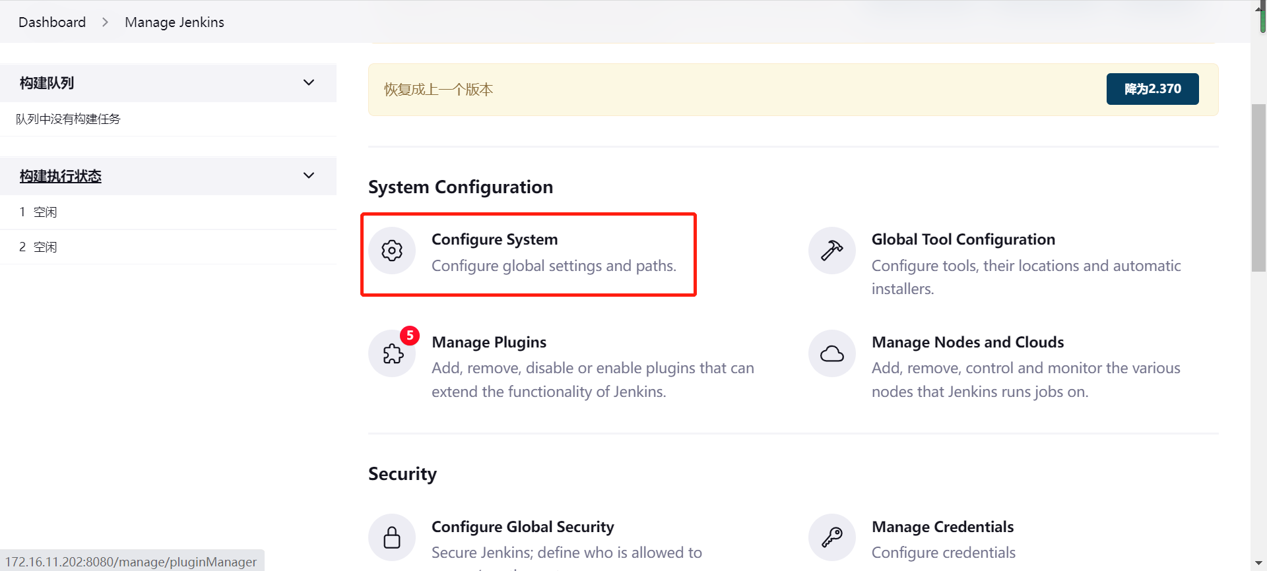
Task: Click the Manage Nodes and Clouds cloud icon
Action: [x=831, y=354]
